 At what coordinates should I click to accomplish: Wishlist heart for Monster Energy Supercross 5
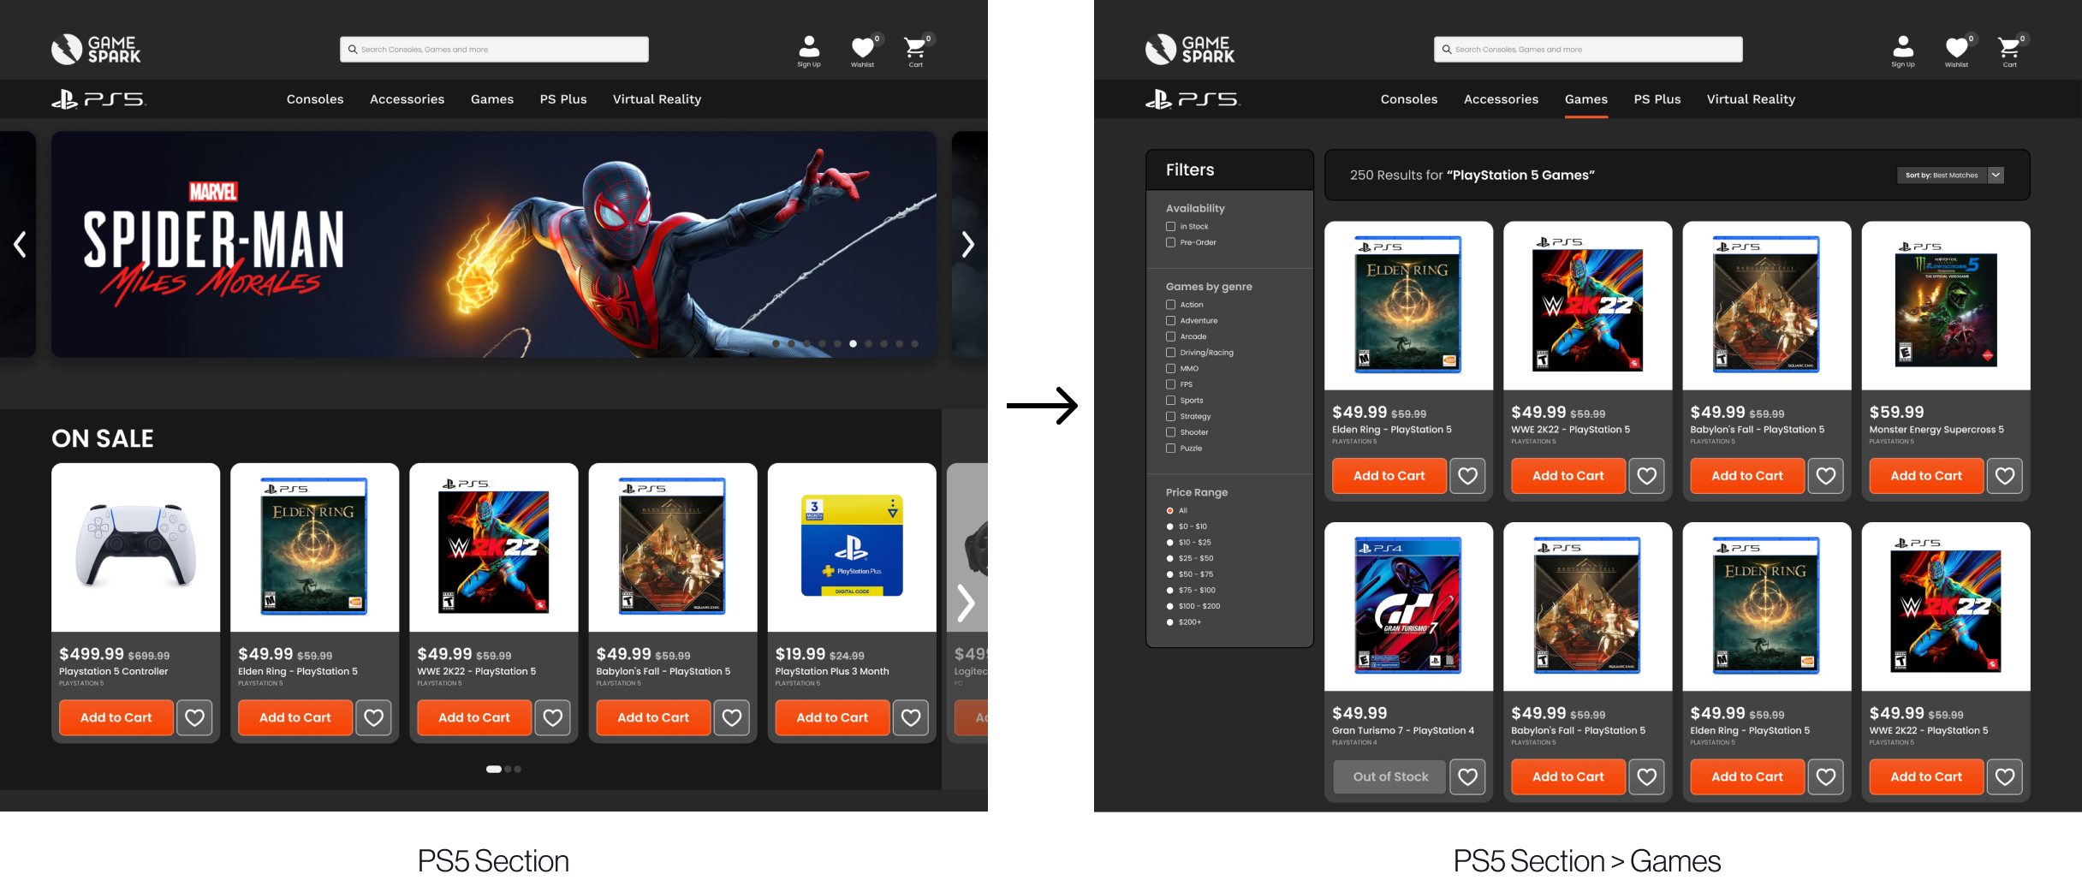tap(2005, 476)
